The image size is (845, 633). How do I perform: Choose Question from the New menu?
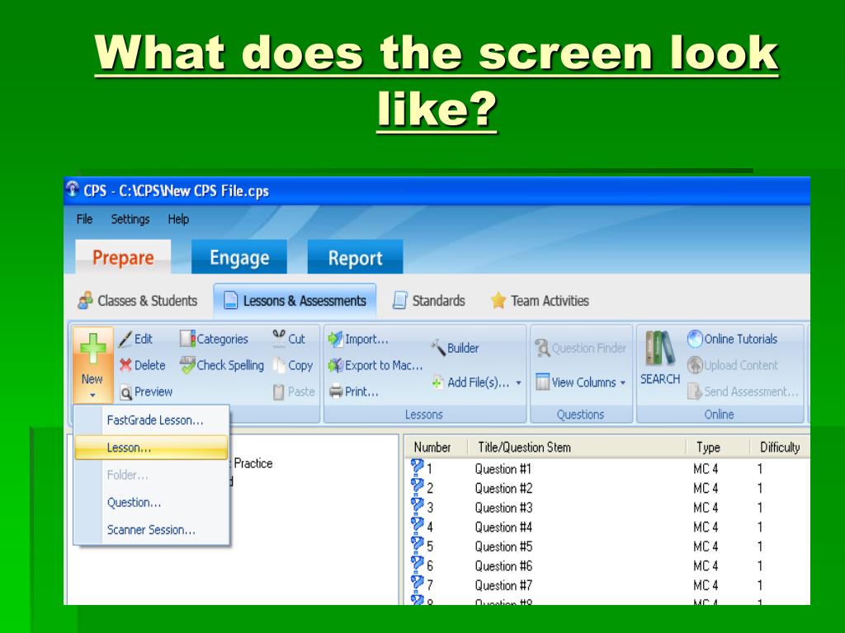pos(151,502)
